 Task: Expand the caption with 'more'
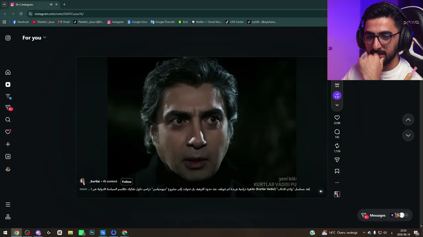coord(83,189)
